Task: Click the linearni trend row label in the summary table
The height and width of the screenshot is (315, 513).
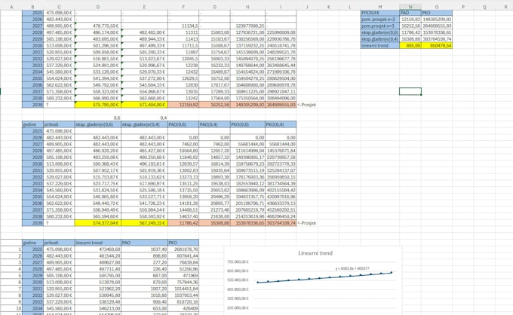Action: tap(379, 46)
